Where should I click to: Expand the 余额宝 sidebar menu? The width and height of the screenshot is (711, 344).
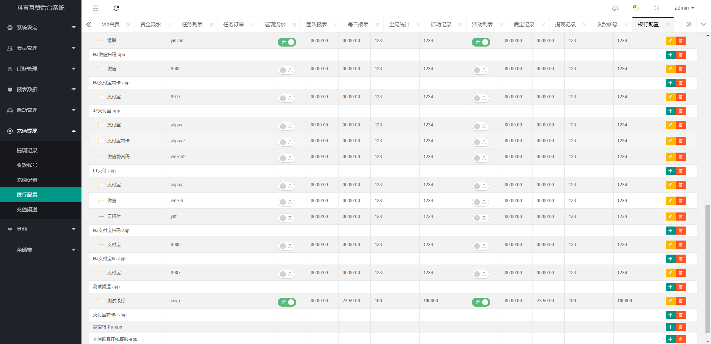41,250
